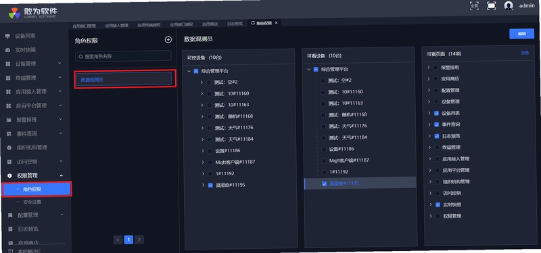Uncheck 实时快照 in the 可看页面 panel
This screenshot has height=253, width=541.
tap(438, 205)
